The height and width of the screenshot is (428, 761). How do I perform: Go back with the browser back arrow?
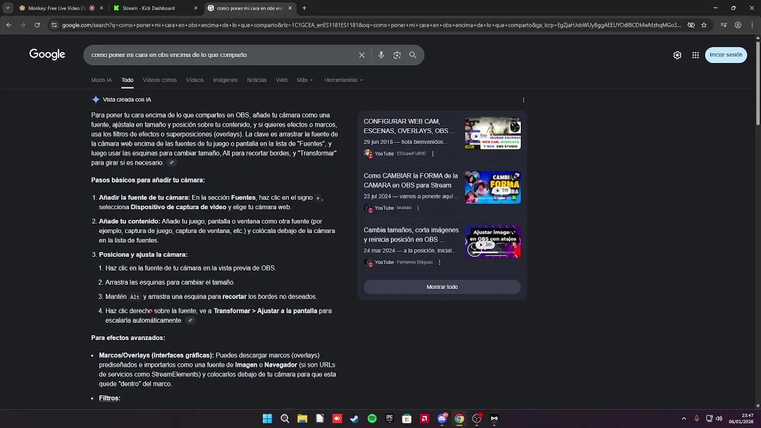8,25
